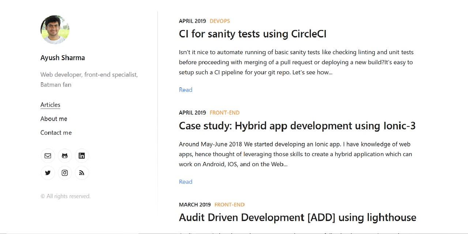This screenshot has height=234, width=468.
Task: Open the email contact icon
Action: point(48,155)
